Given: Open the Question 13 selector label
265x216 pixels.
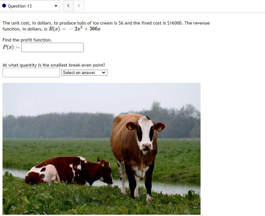Looking at the screenshot, I should point(20,6).
